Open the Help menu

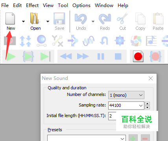pos(123,5)
